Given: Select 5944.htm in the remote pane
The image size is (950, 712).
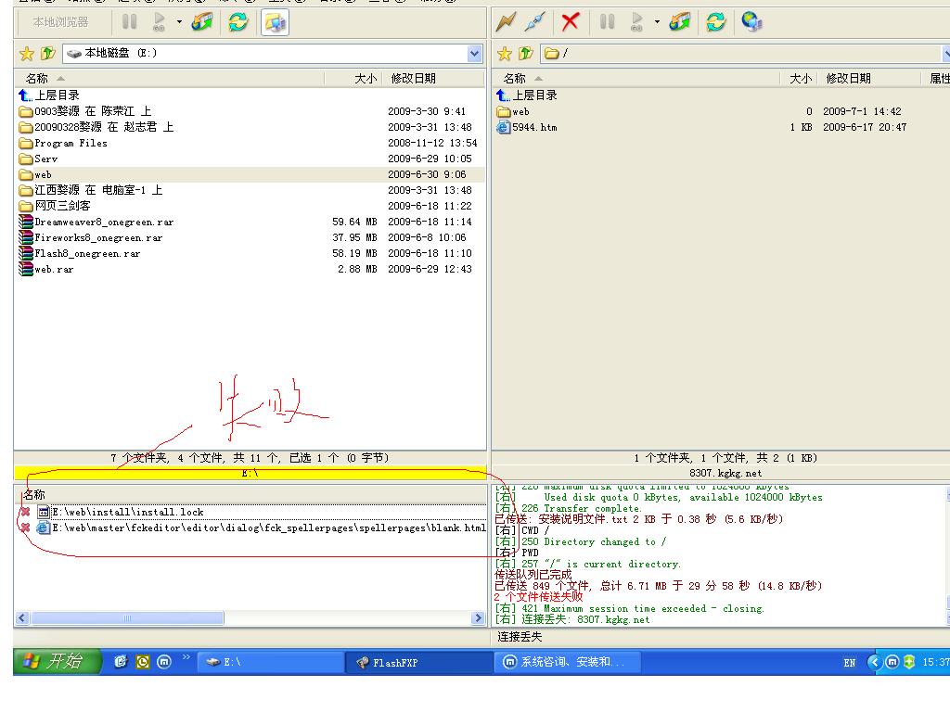Looking at the screenshot, I should pos(534,127).
